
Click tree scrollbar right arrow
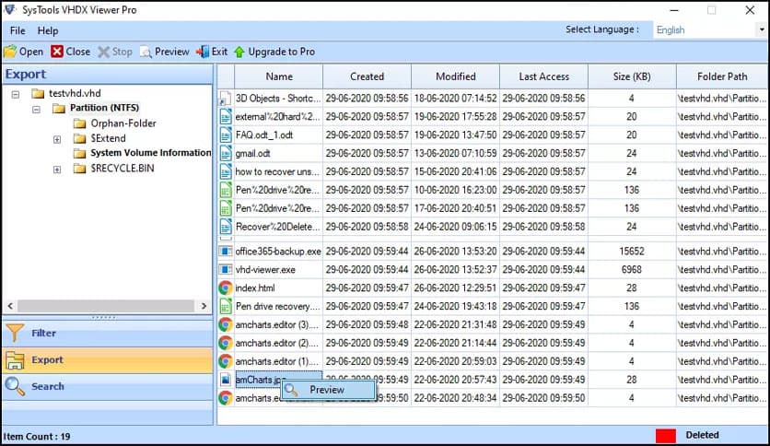[x=204, y=306]
